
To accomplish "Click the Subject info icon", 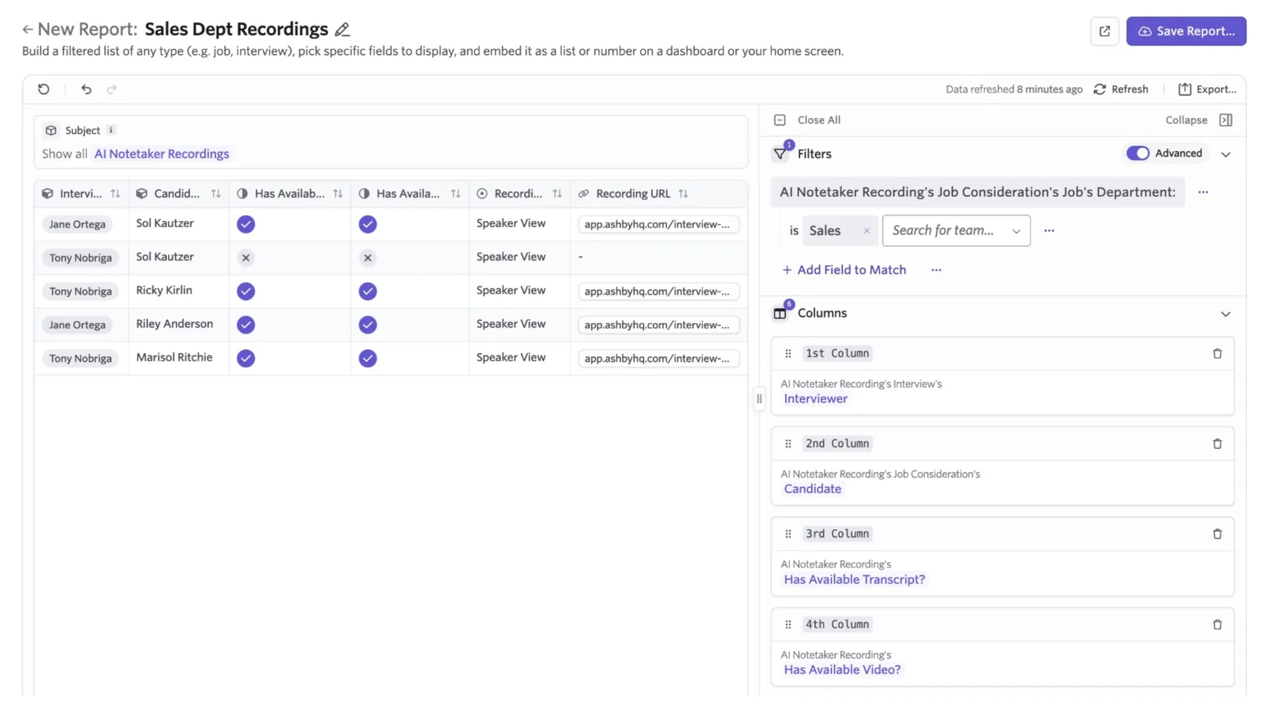I will click(111, 130).
